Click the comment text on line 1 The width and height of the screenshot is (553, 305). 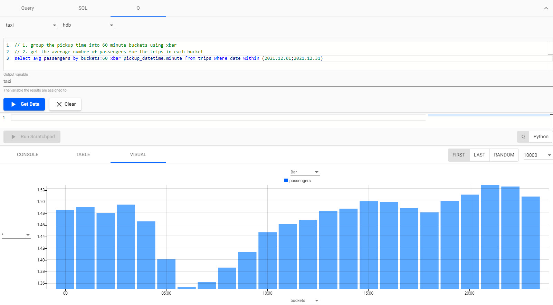point(96,45)
